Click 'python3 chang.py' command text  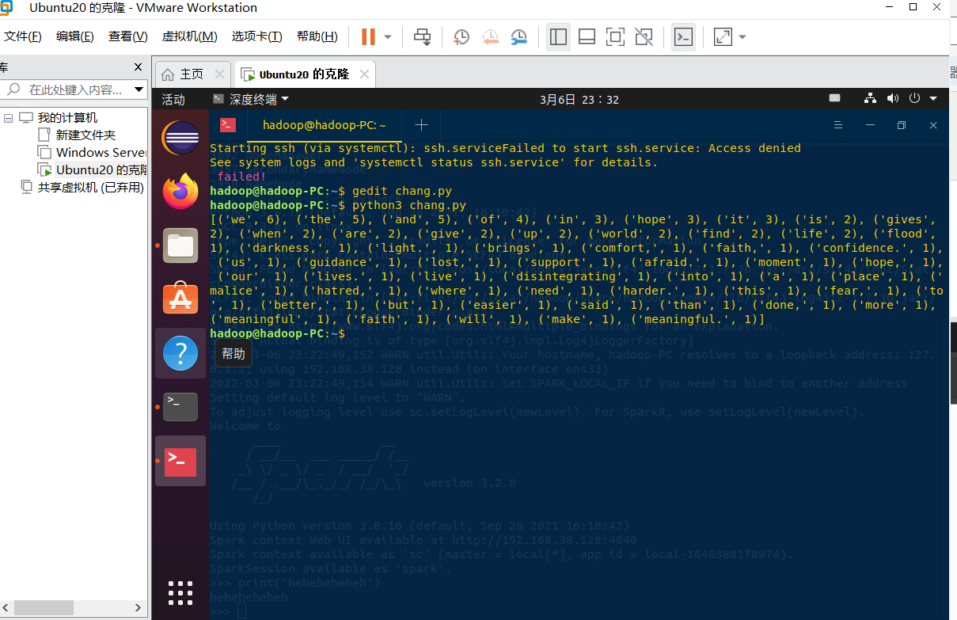409,205
